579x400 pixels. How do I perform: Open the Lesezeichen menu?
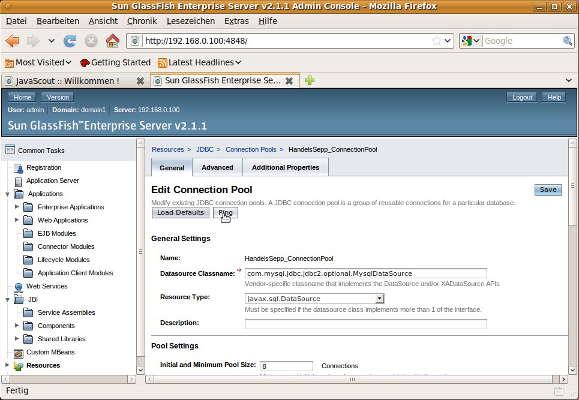tap(192, 21)
